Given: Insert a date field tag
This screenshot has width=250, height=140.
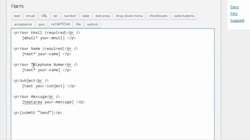Looking at the screenshot, I should pos(86,16).
